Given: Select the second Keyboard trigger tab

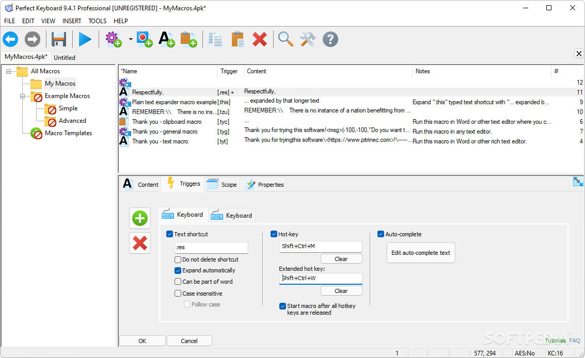Looking at the screenshot, I should point(232,215).
